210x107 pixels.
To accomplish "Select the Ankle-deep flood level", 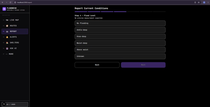I will (x=120, y=30).
